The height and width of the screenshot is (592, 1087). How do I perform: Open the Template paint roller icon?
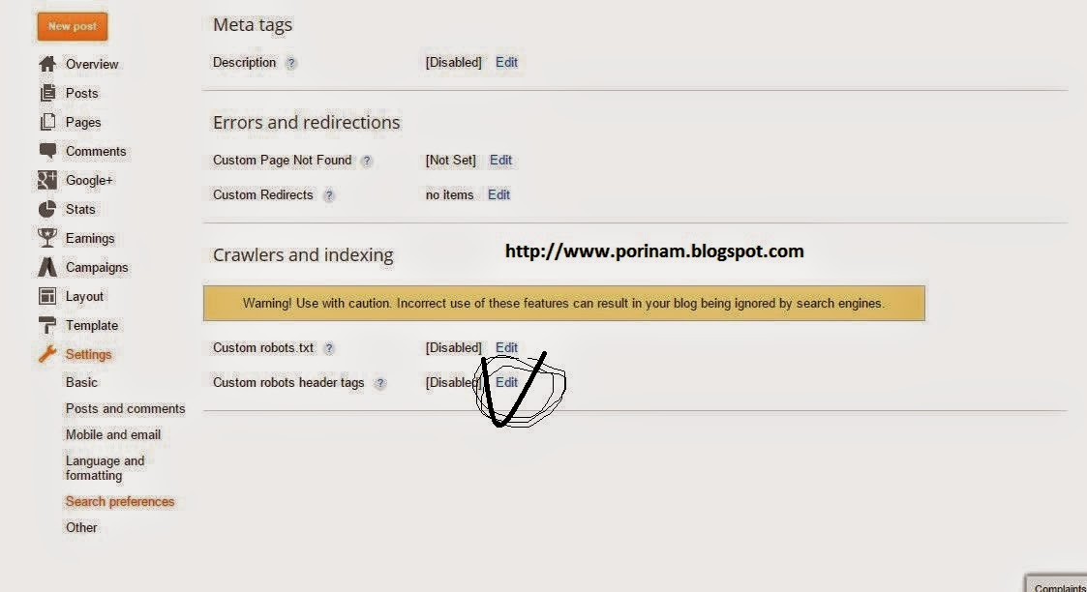[47, 325]
